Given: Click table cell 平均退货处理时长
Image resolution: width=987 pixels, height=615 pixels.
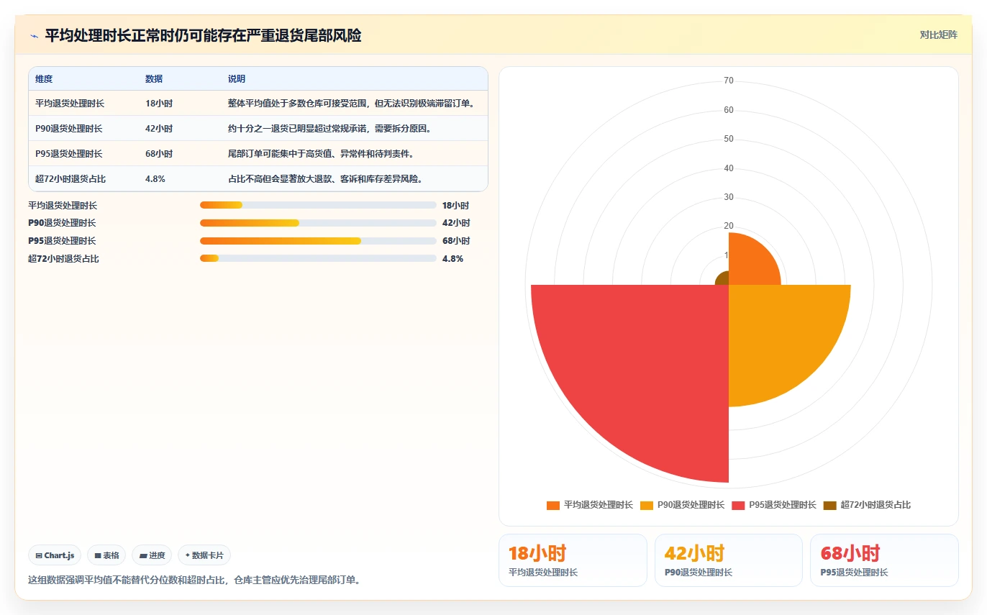Looking at the screenshot, I should [70, 104].
